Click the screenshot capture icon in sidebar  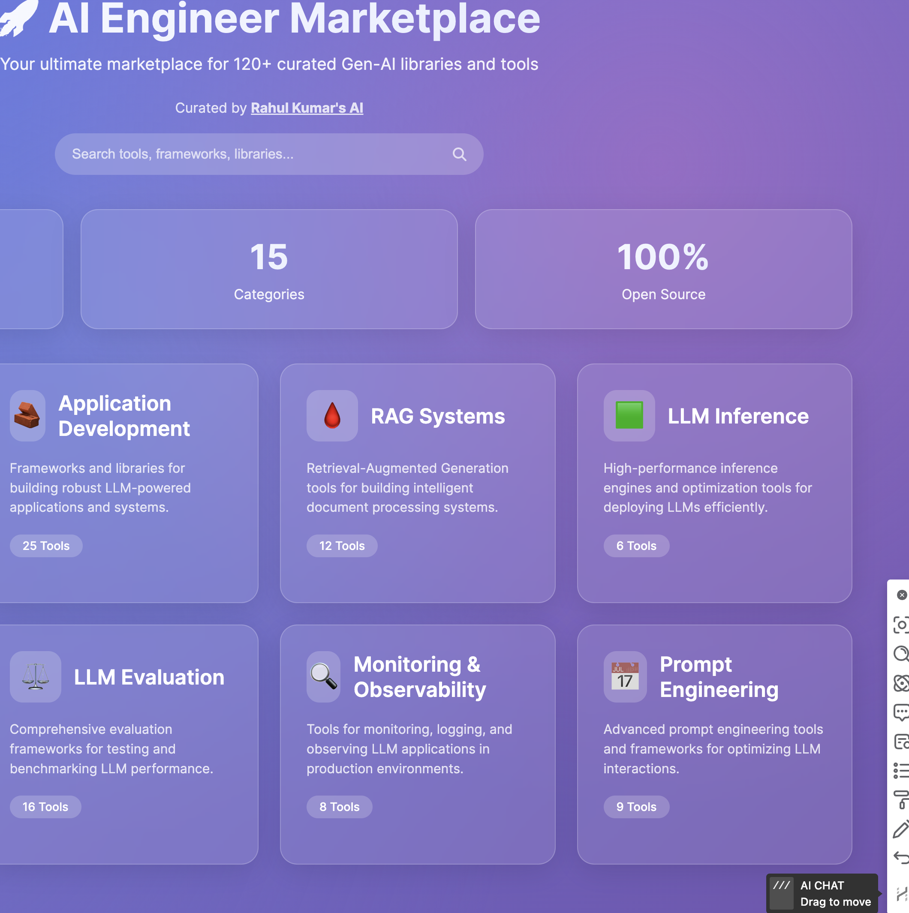pyautogui.click(x=901, y=625)
